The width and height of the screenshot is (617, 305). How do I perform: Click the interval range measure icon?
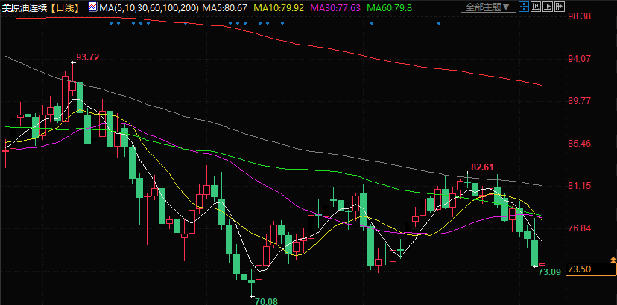coord(536,7)
